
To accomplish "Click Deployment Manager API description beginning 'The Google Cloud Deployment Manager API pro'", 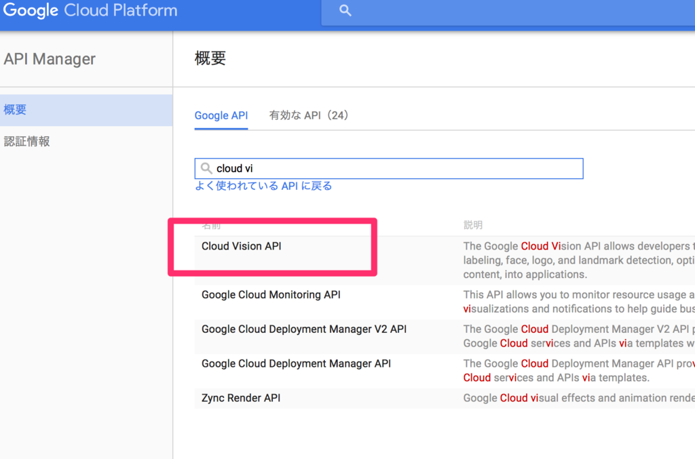I will (x=579, y=371).
